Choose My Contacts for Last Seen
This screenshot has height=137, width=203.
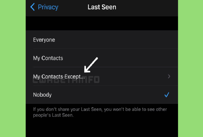[102, 58]
